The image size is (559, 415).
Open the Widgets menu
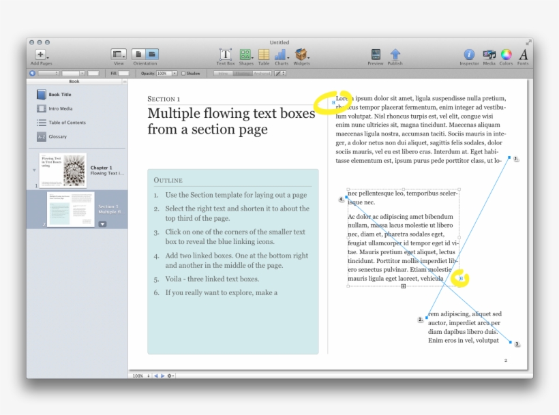[x=301, y=55]
